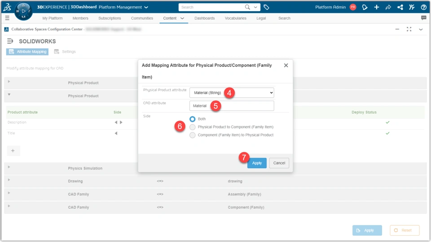Click the share arrow icon in header
431x242 pixels.
point(388,7)
